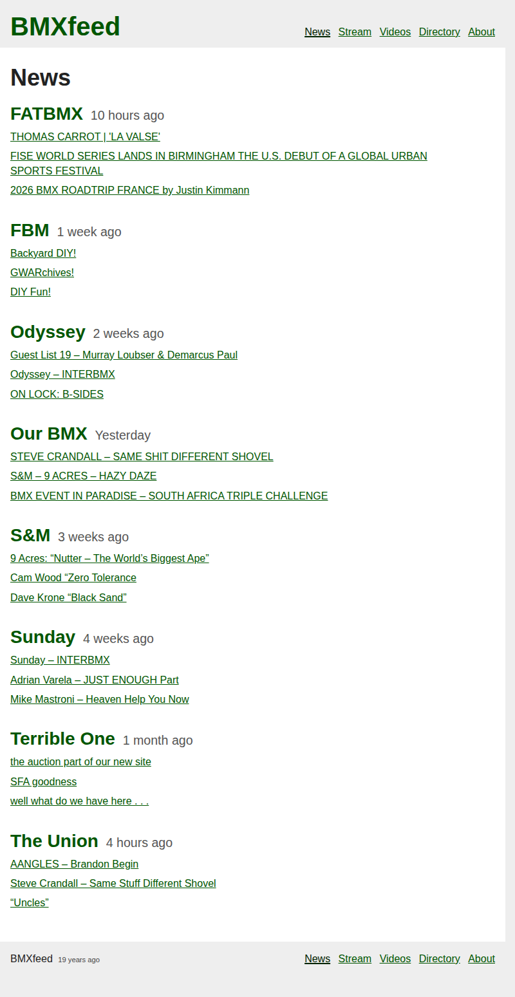Screen dimensions: 515x997
Task: Click the FBM "Backyard DIY!" post
Action: 43,254
